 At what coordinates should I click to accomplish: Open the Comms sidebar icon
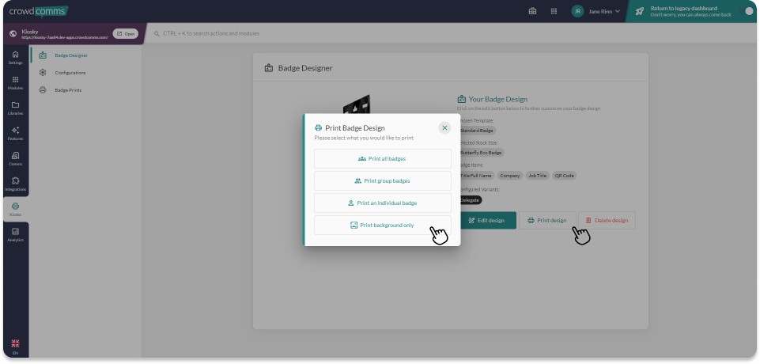point(15,158)
